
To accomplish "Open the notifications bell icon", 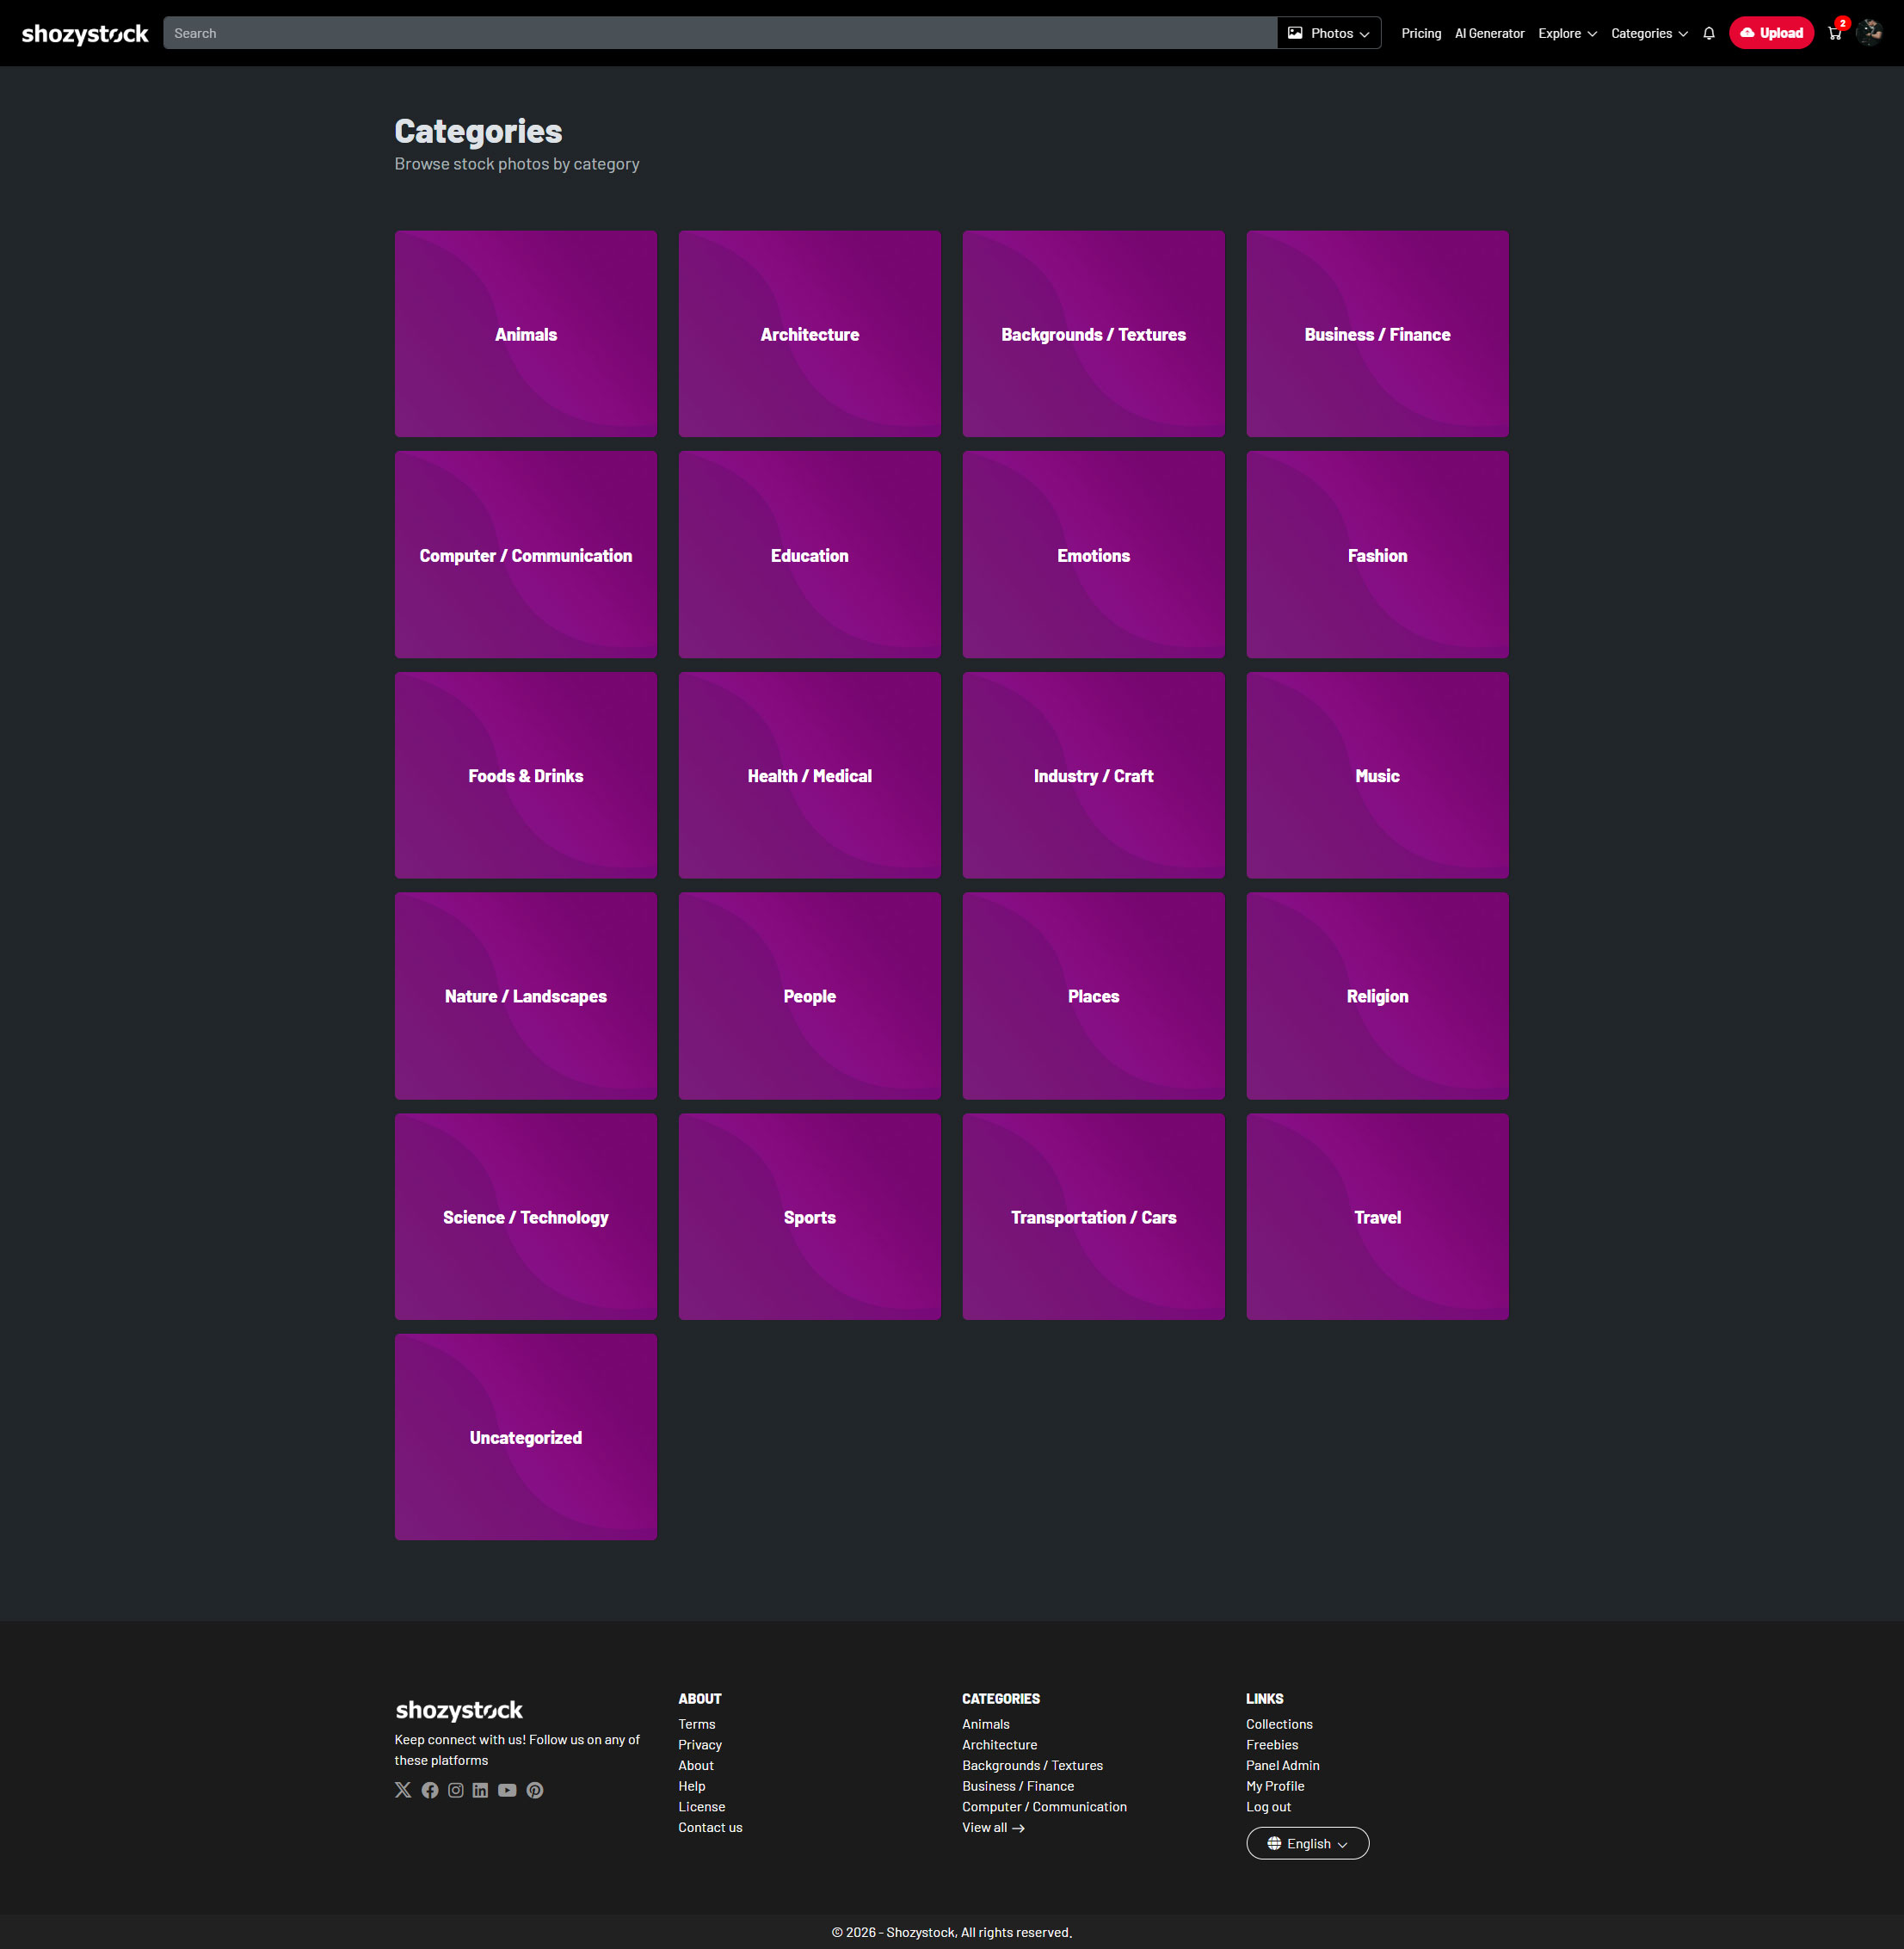I will (x=1708, y=33).
